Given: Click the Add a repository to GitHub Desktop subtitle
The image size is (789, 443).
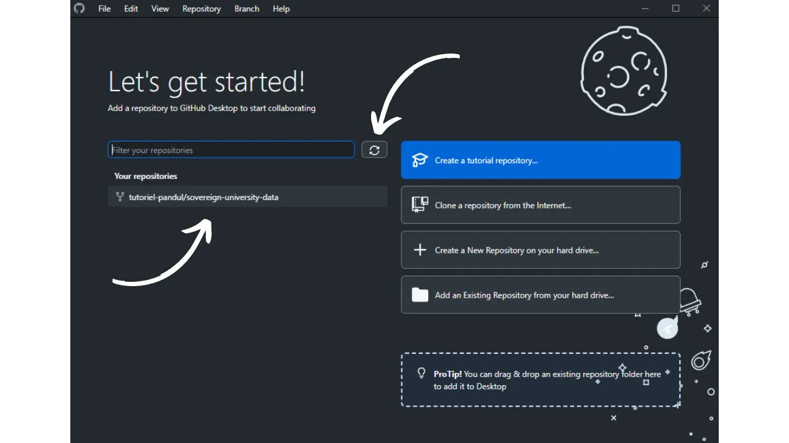Looking at the screenshot, I should [211, 108].
